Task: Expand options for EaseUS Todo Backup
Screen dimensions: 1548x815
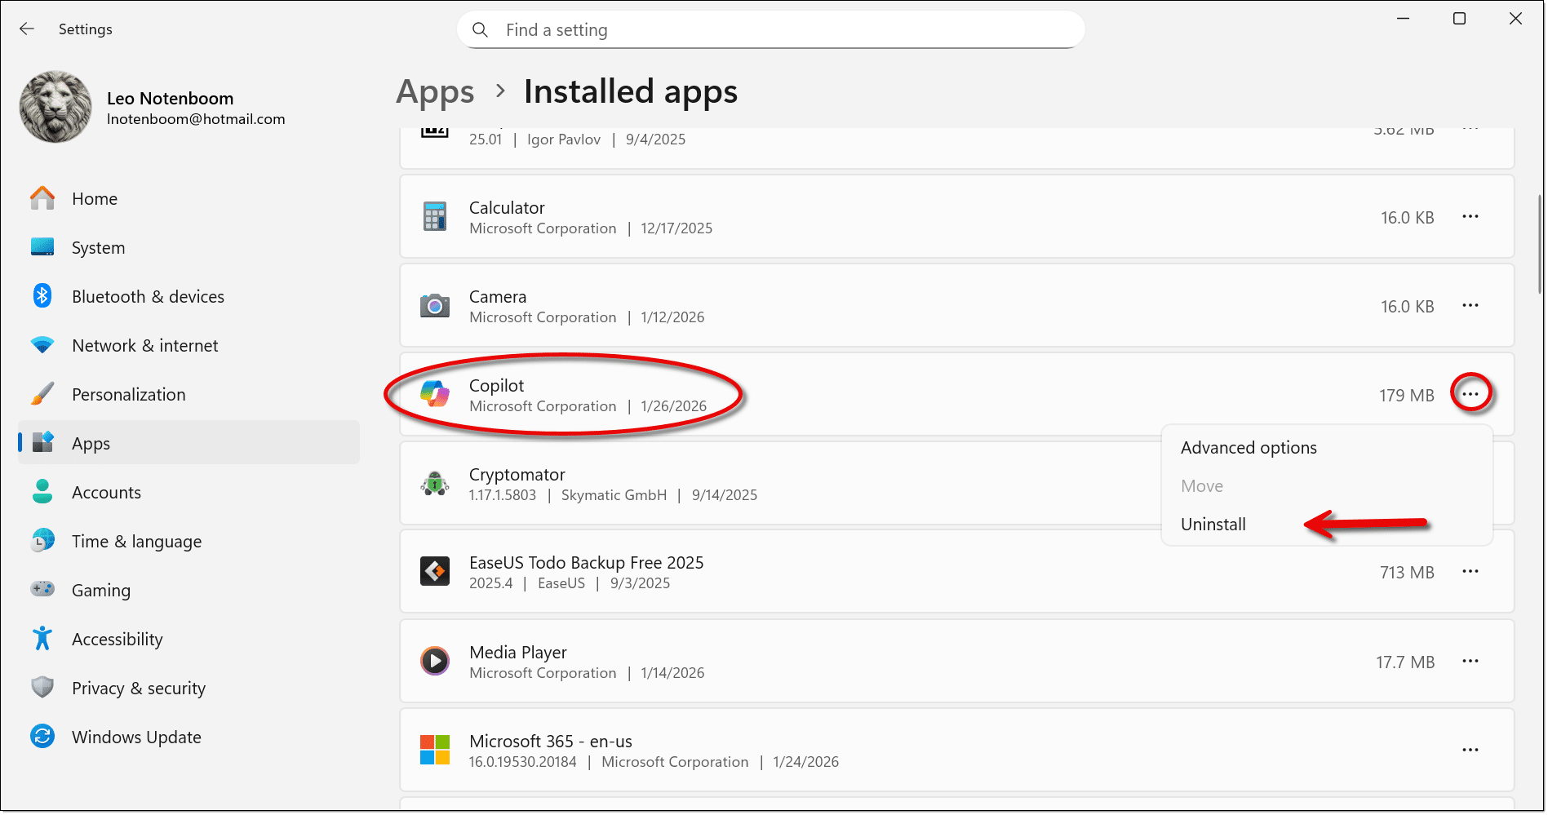Action: (x=1470, y=572)
